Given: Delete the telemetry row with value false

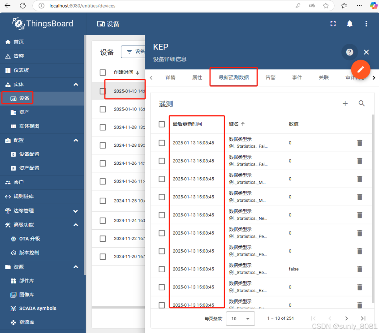Looking at the screenshot, I should click(x=360, y=269).
